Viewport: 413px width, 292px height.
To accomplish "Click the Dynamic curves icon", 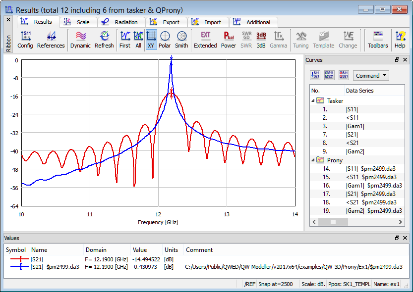I will pyautogui.click(x=80, y=40).
